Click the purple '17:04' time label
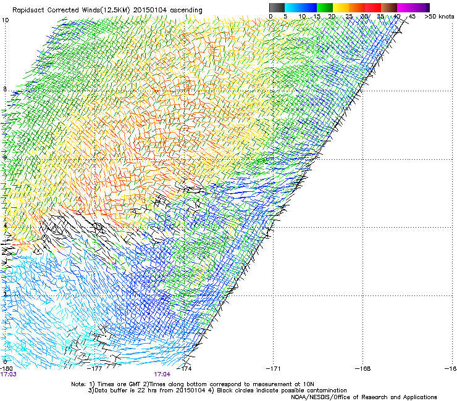Screen dimensions: 457x401 point(162,374)
